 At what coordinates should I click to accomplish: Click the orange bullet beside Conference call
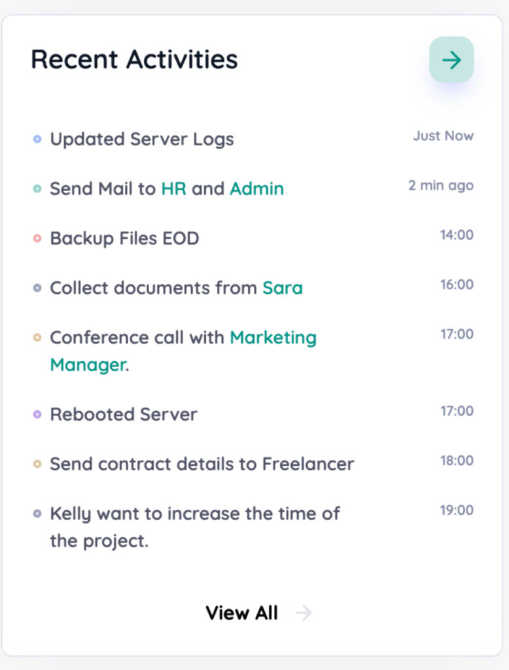coord(37,337)
